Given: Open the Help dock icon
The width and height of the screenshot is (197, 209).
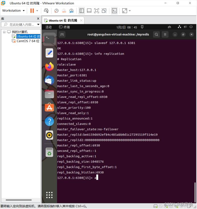Looking at the screenshot, I should click(49, 121).
